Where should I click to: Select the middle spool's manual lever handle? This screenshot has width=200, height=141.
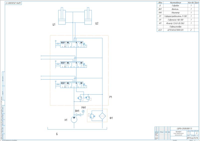pos(56,64)
